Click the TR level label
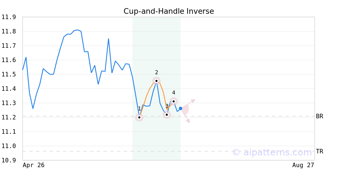Screen dimensions: 337x177 320,151
